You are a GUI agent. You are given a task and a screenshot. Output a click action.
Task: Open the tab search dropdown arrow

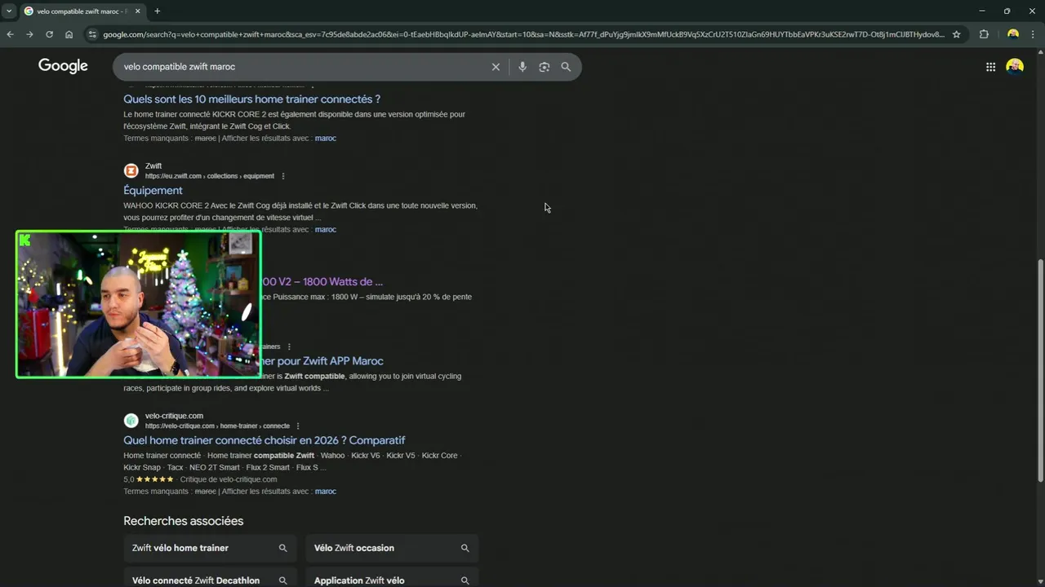tap(8, 11)
